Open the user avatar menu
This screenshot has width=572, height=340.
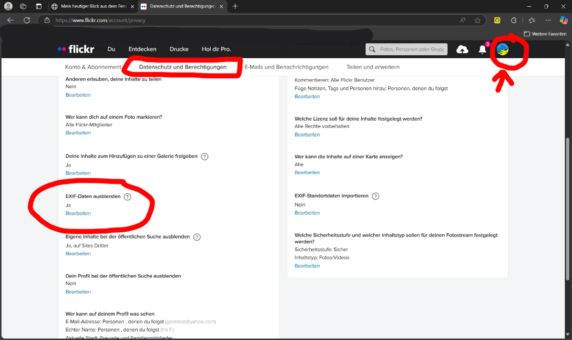click(x=502, y=49)
